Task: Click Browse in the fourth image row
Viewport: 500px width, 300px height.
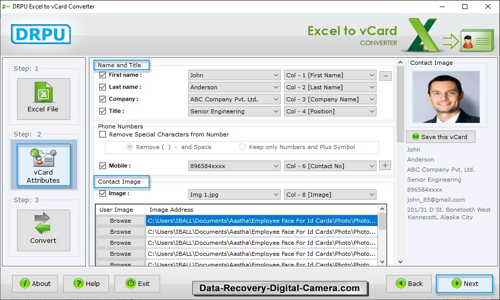Action: tap(120, 254)
